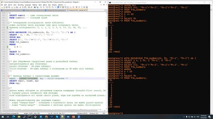Open the Plugins menu
Screen dimensions: 213x119
point(54,5)
